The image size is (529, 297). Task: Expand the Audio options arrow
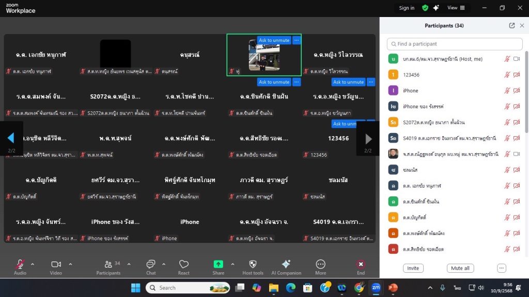33,264
